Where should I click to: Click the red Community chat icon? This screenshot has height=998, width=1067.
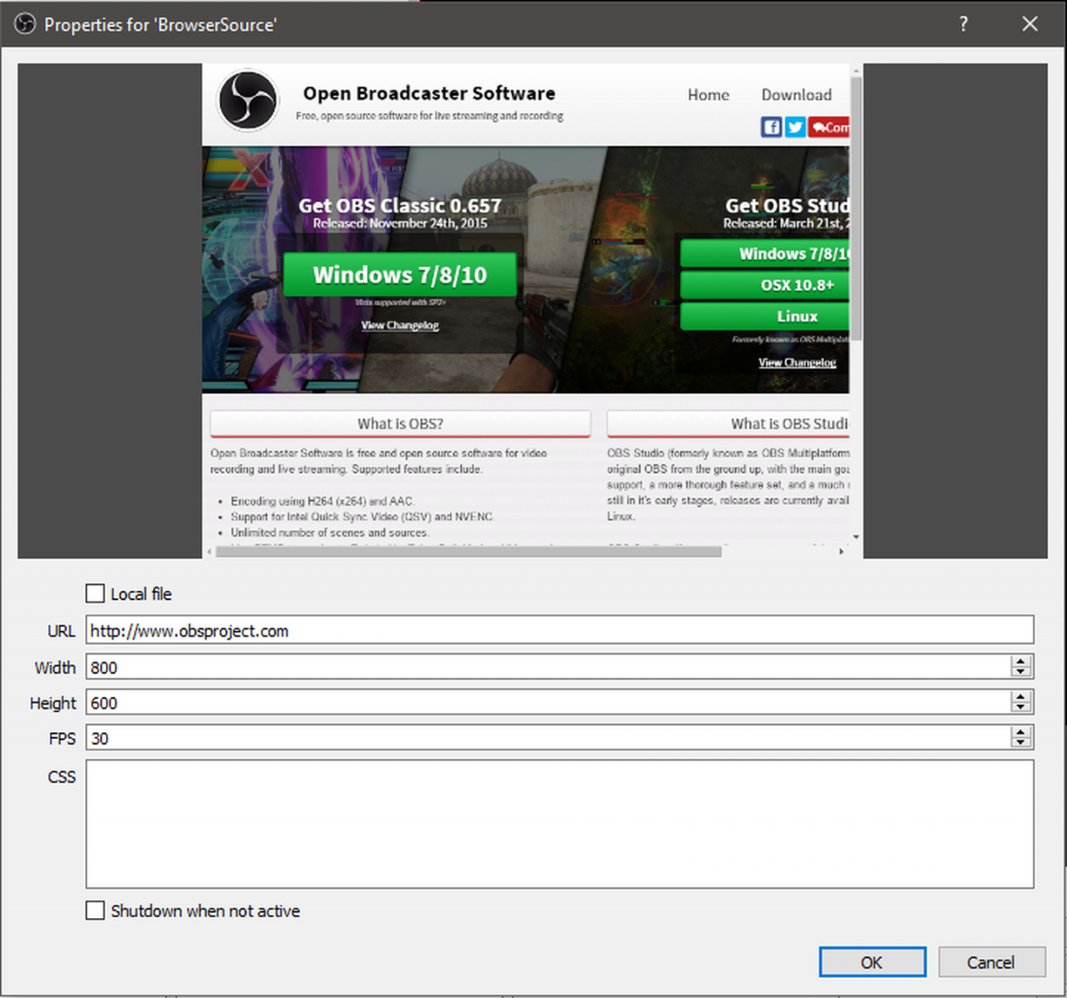[829, 127]
